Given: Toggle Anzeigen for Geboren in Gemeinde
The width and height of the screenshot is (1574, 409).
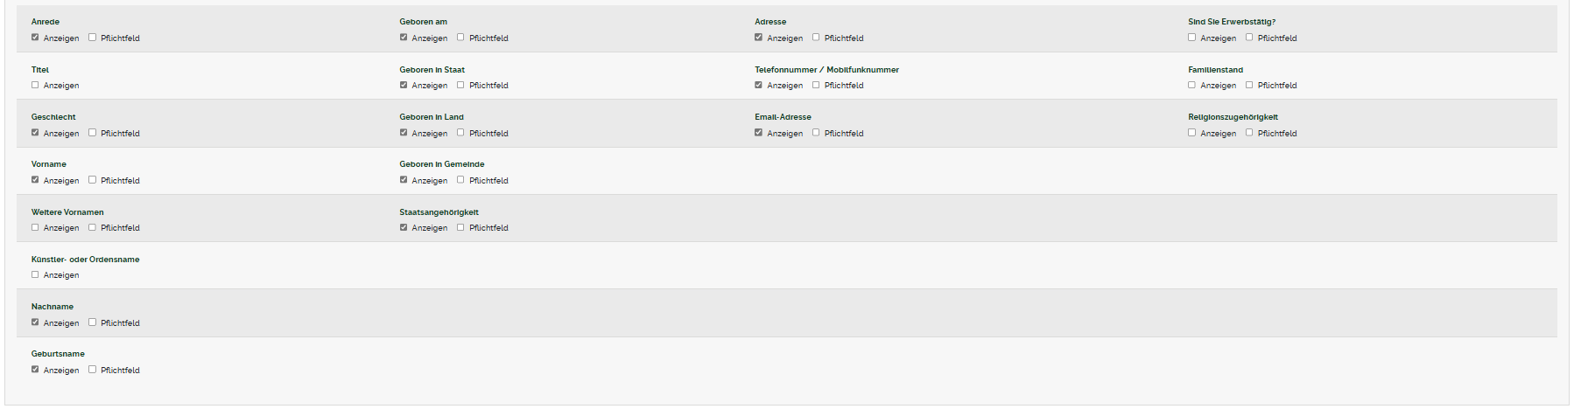Looking at the screenshot, I should pyautogui.click(x=404, y=180).
